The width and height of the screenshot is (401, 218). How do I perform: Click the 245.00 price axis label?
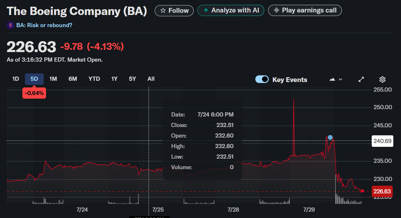(383, 125)
